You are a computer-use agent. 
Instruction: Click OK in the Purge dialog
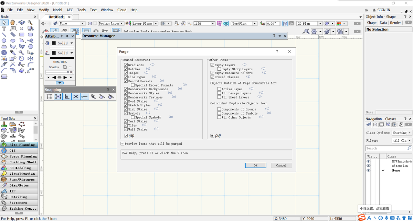coord(256,165)
